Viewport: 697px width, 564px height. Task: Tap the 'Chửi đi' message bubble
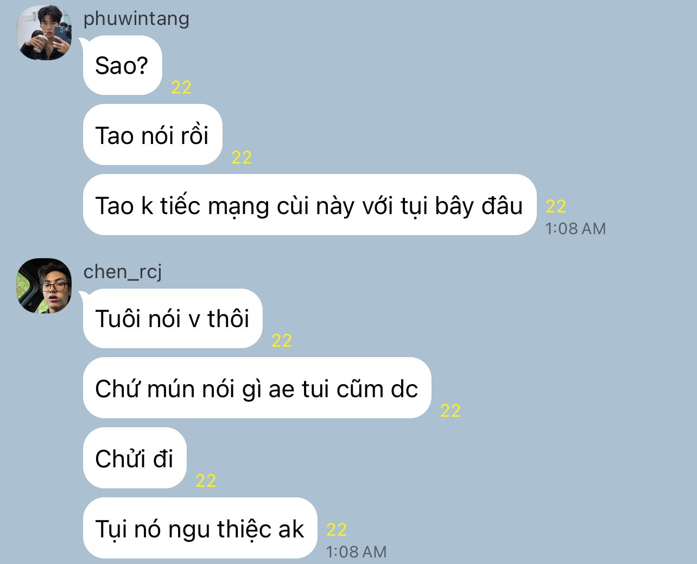[x=135, y=458]
